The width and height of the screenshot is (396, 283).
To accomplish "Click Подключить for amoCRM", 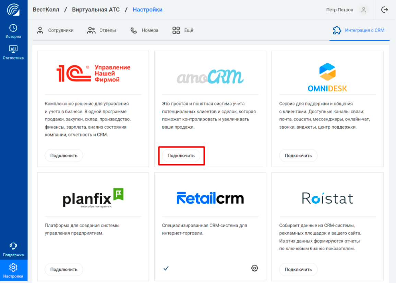I will [181, 155].
